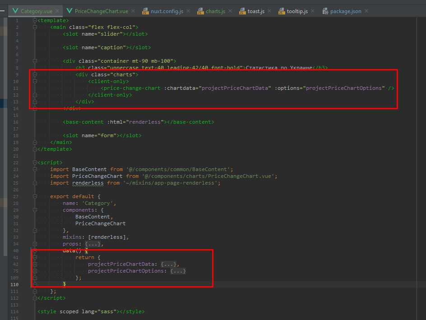Click the slot name="form" line

coord(102,135)
